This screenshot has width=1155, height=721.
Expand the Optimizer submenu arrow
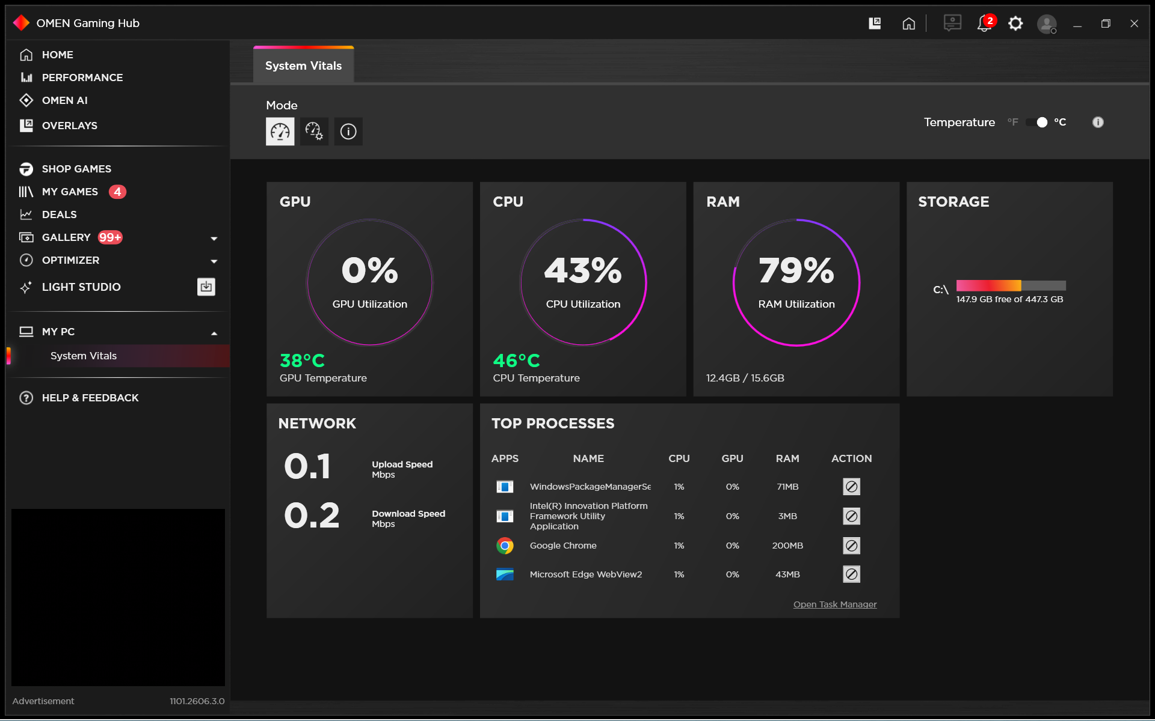click(x=214, y=261)
